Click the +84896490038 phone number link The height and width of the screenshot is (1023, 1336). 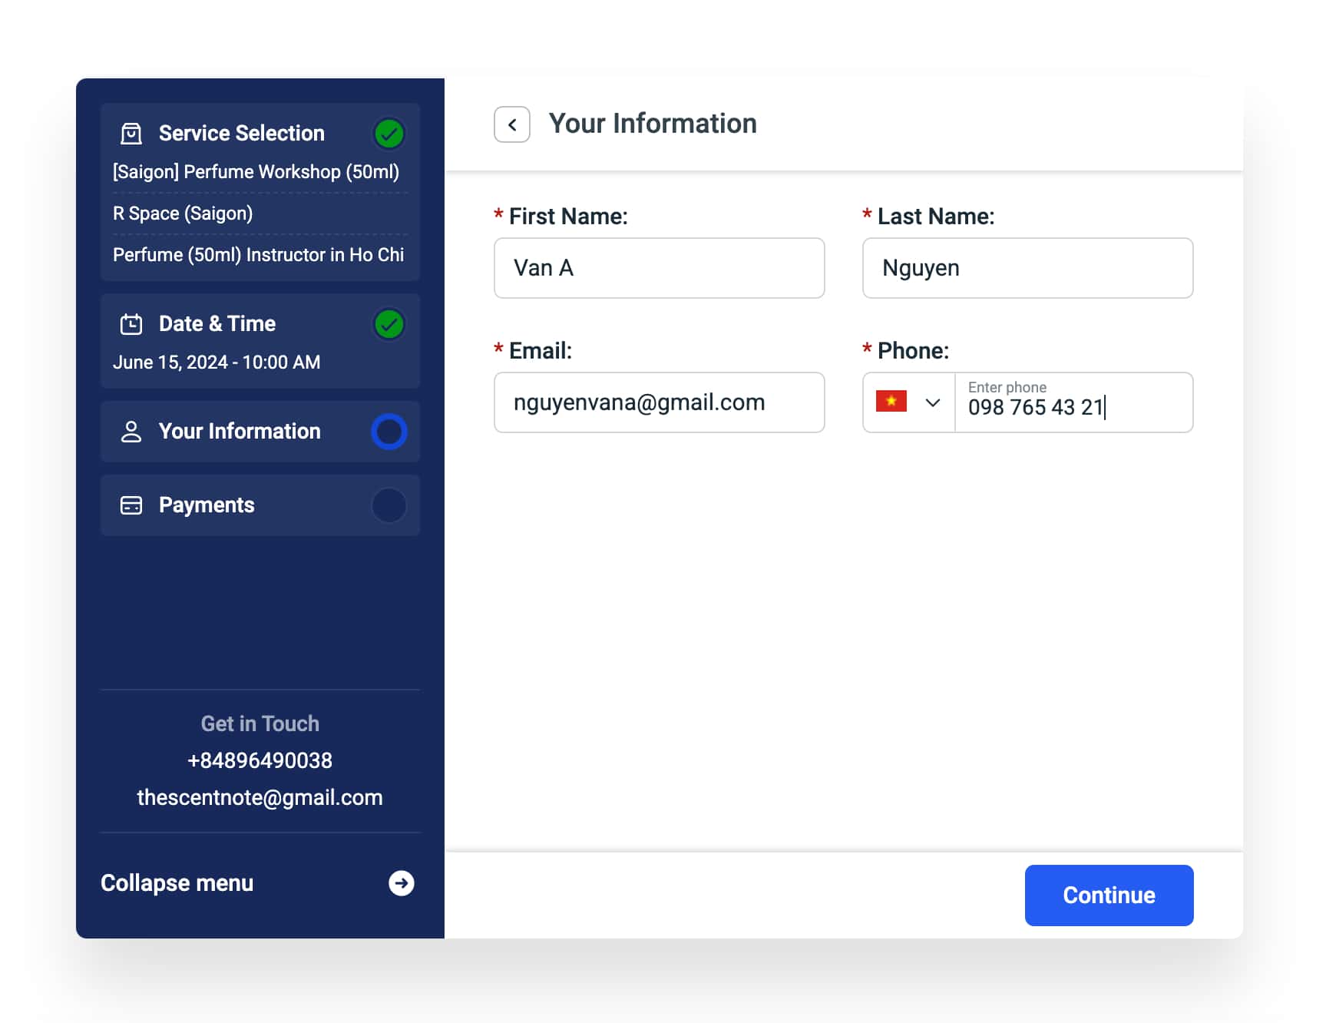(260, 760)
